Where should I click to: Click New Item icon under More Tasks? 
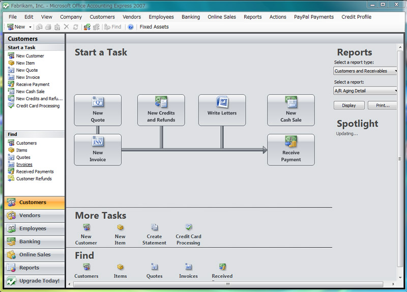pyautogui.click(x=120, y=235)
